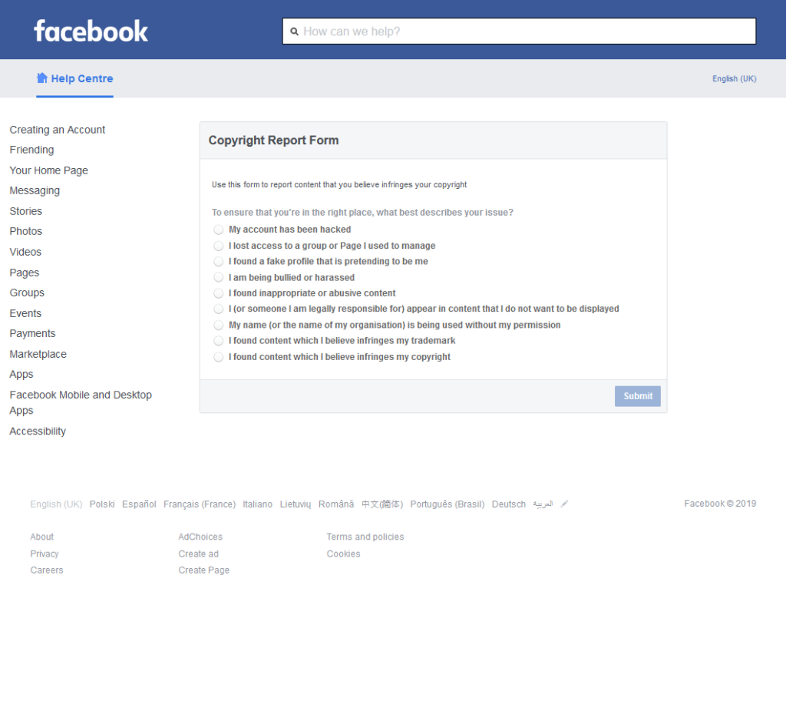The height and width of the screenshot is (714, 786).
Task: Select 'appear in content I do not want displayed' option
Action: (x=219, y=309)
